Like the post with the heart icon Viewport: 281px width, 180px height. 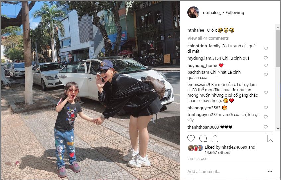(x=191, y=138)
